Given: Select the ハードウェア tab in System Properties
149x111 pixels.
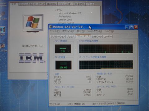Looking at the screenshot, I should pos(39,4).
